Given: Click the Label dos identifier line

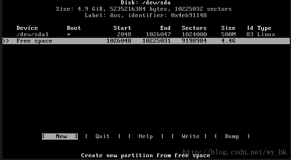Looking at the screenshot, I should pyautogui.click(x=146, y=16).
